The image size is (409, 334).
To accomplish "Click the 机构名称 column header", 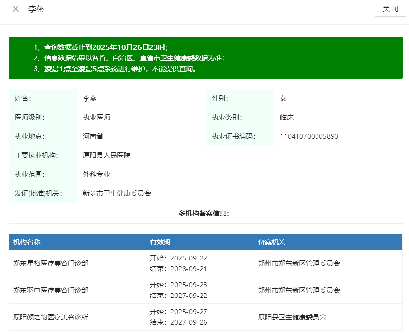I will point(27,242).
